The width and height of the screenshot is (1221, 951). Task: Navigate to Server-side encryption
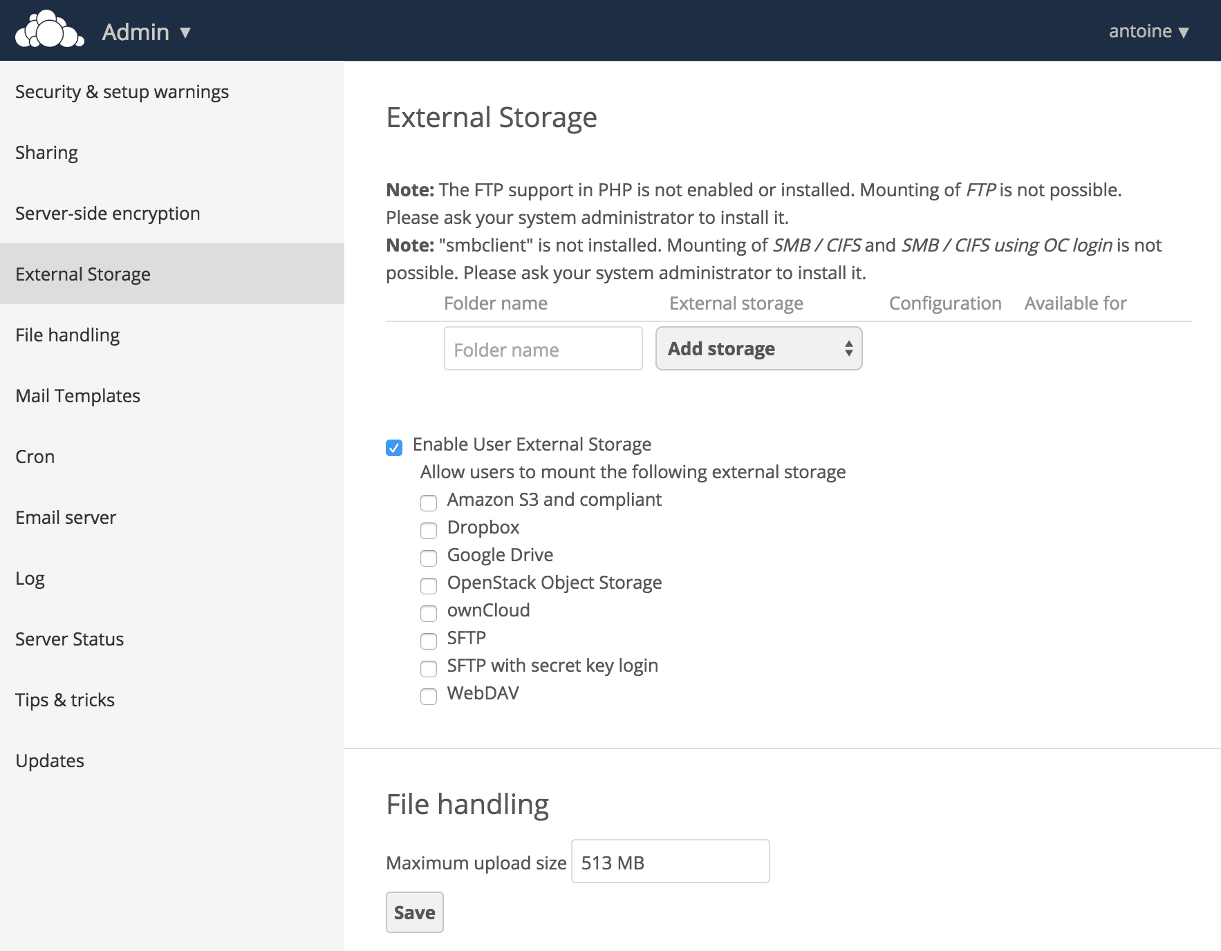click(x=107, y=214)
